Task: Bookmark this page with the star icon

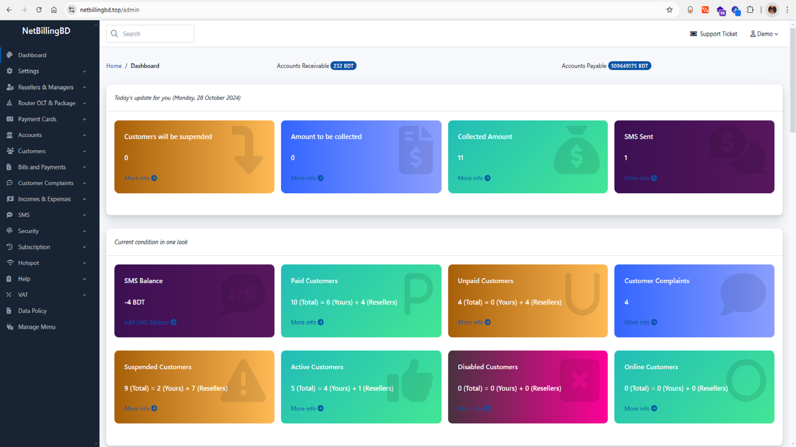Action: tap(670, 10)
